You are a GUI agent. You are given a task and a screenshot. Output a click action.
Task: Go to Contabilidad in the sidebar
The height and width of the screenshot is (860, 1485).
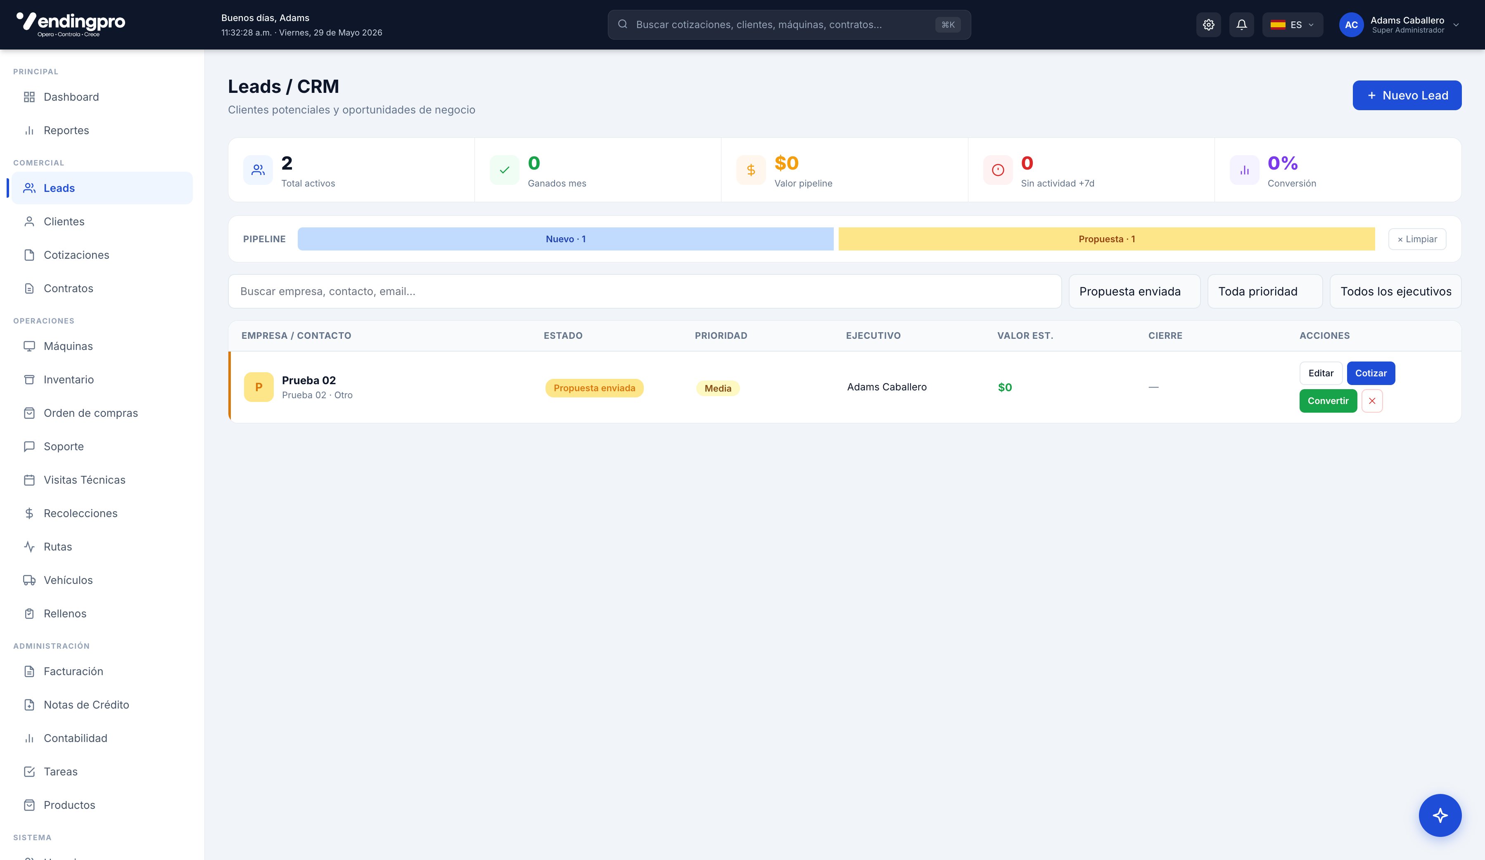pos(102,739)
